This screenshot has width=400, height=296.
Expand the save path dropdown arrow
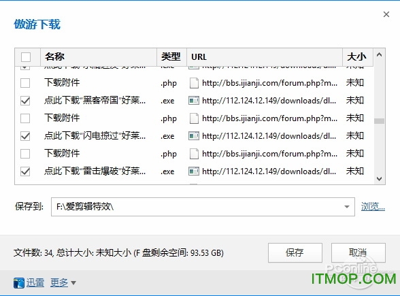tap(347, 207)
